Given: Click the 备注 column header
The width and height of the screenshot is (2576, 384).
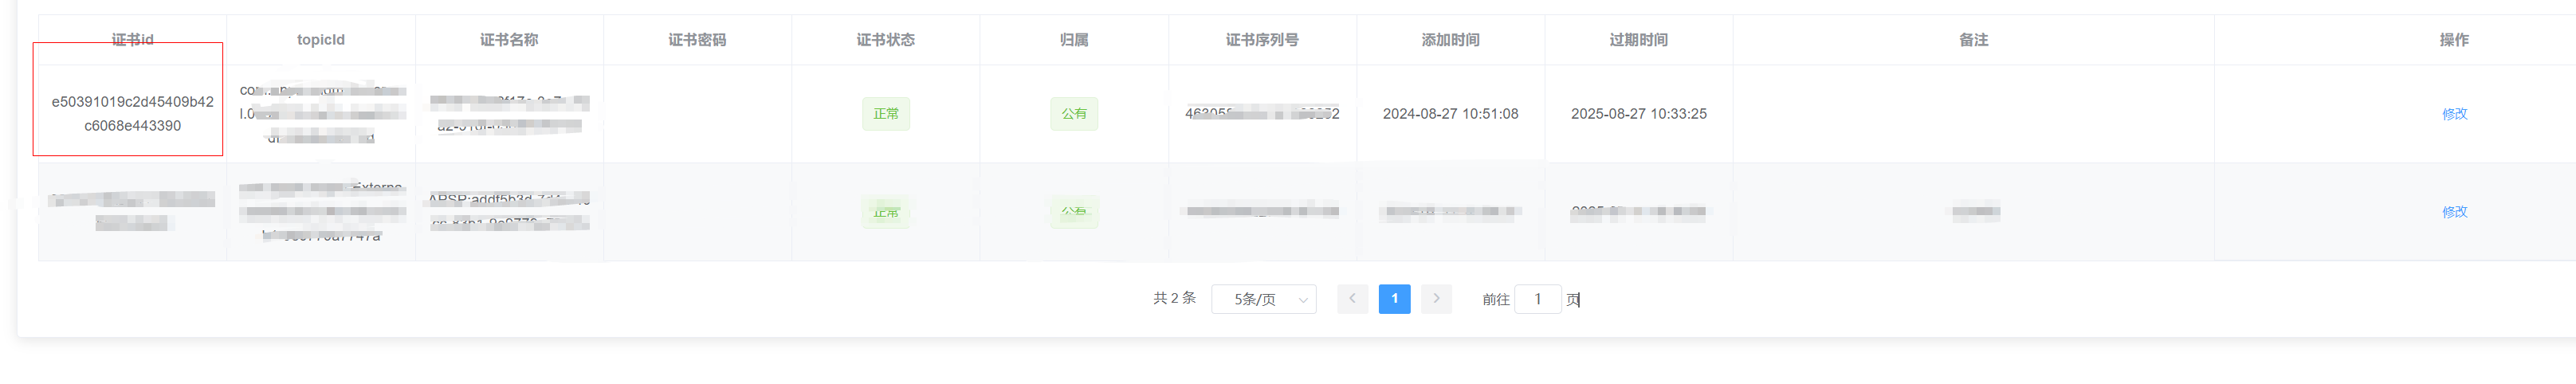Looking at the screenshot, I should pos(1973,40).
